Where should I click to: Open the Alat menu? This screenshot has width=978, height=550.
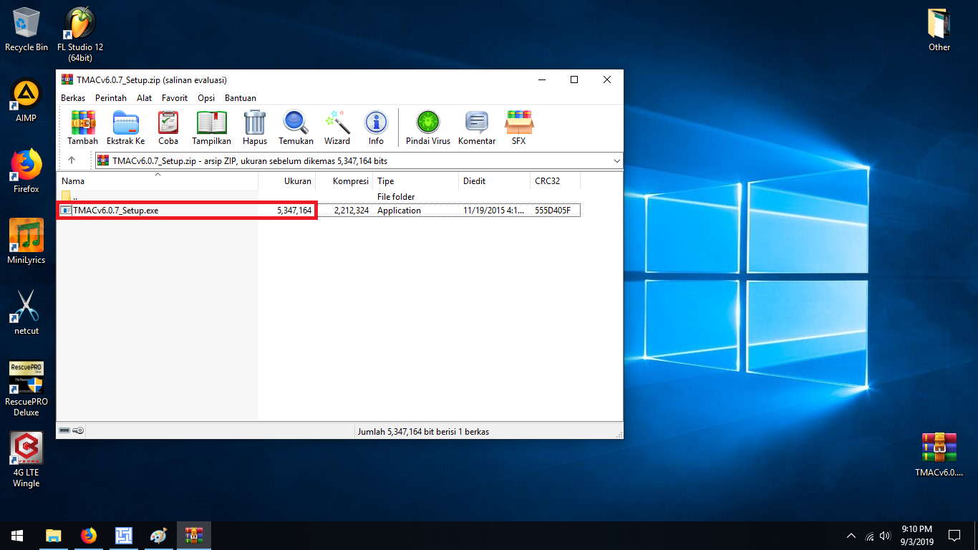145,98
